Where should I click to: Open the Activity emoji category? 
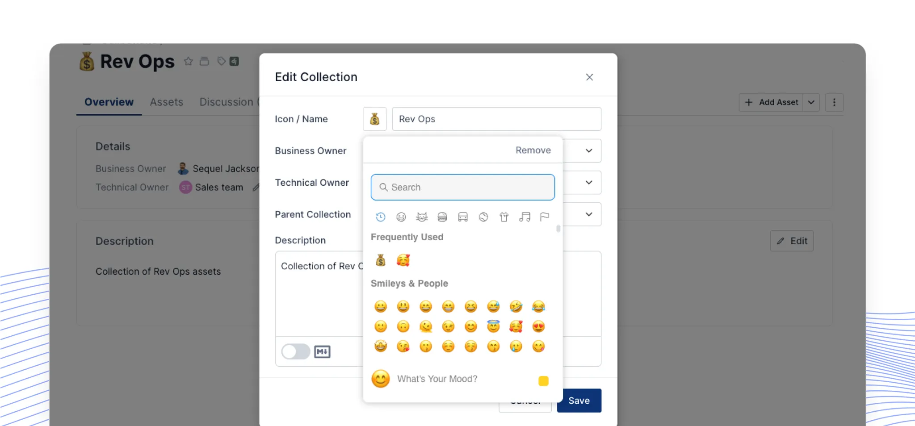coord(483,217)
